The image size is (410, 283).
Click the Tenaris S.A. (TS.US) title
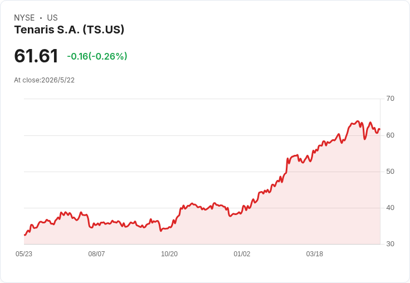coord(69,30)
